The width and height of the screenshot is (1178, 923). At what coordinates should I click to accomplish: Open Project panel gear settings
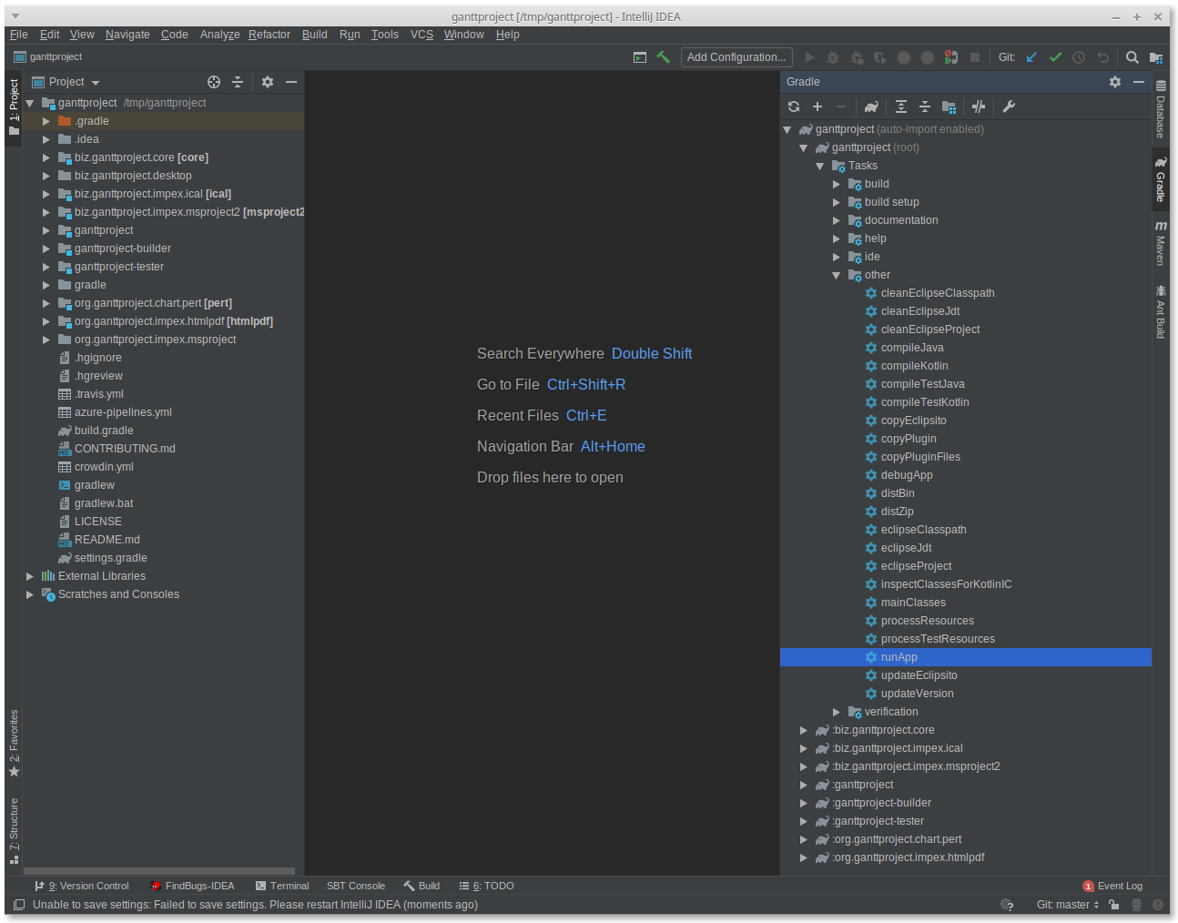tap(268, 82)
